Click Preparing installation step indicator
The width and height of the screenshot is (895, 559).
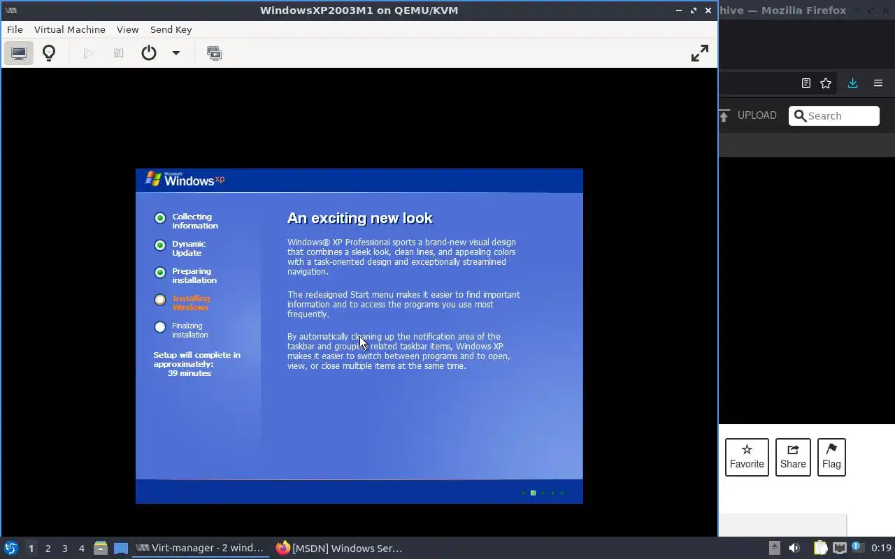pos(160,273)
